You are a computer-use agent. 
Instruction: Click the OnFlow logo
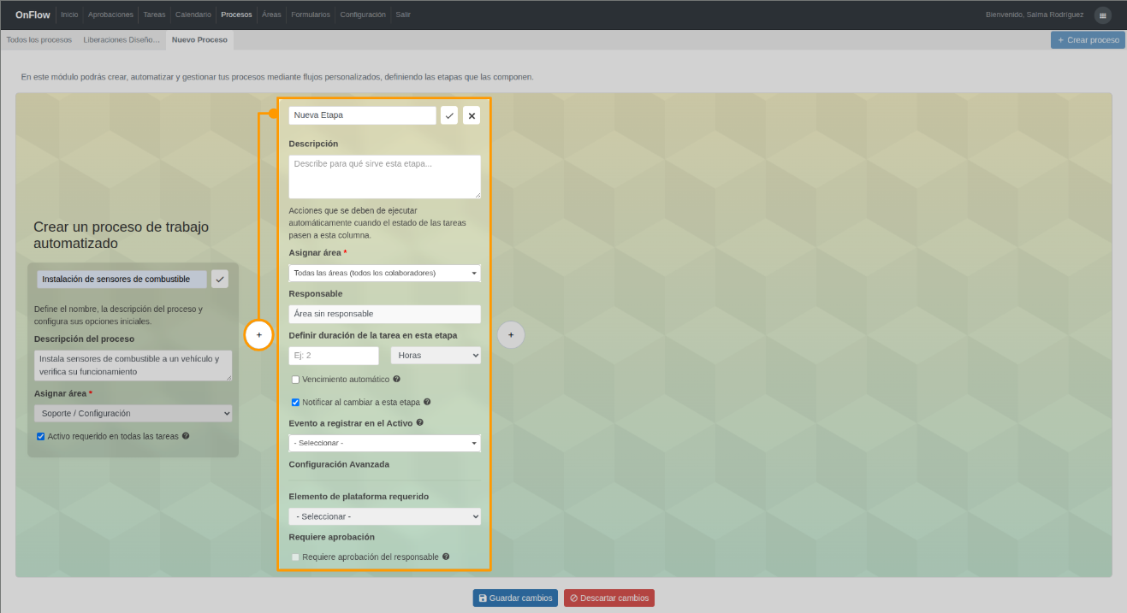pyautogui.click(x=33, y=15)
